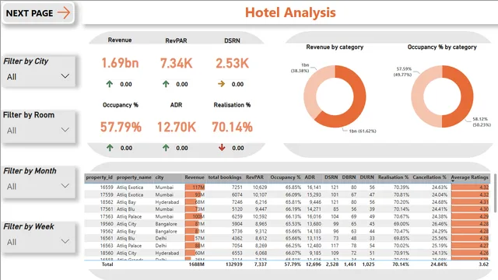Click the green up arrow under RevPAR

pos(166,84)
